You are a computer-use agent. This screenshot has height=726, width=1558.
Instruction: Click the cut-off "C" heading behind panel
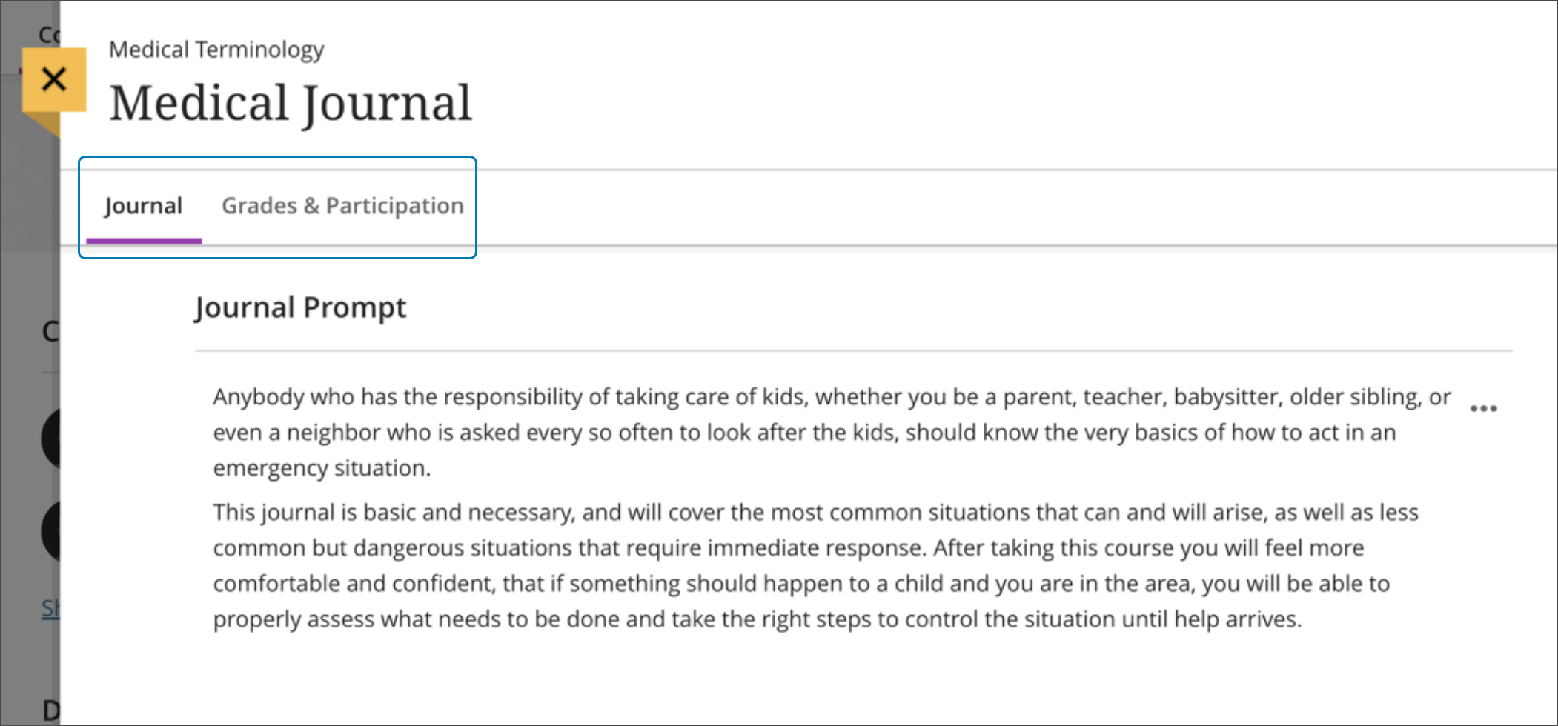(x=50, y=331)
